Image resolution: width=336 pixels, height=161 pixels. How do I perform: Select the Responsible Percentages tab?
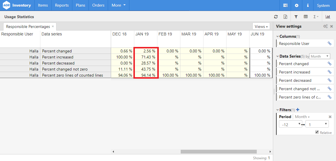pyautogui.click(x=28, y=26)
